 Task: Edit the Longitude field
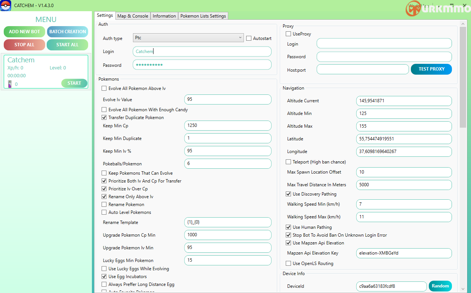tap(404, 152)
